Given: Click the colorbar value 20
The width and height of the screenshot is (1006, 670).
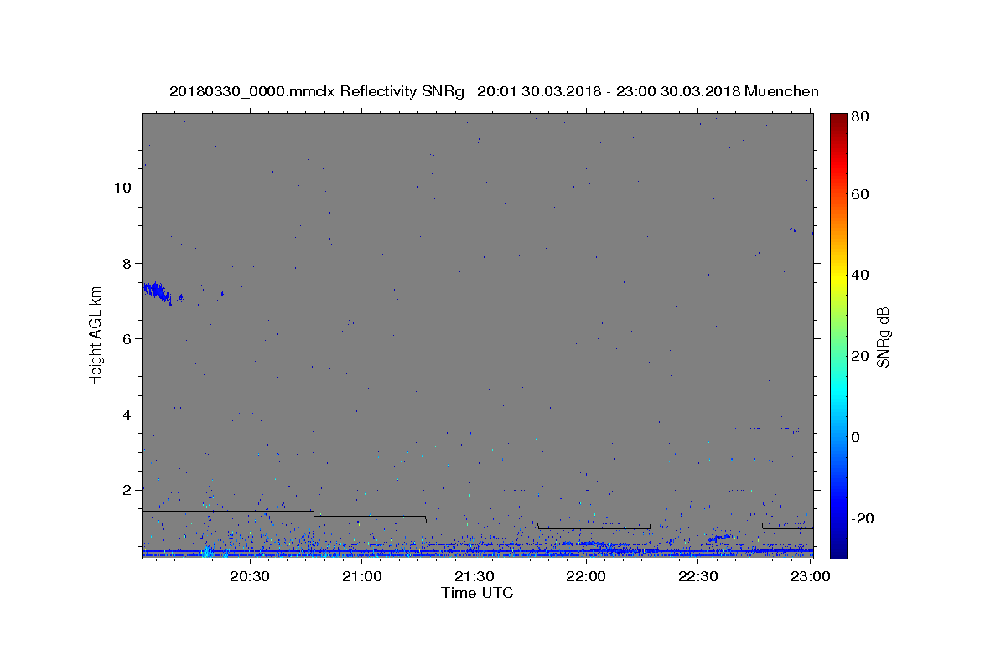Looking at the screenshot, I should [x=861, y=356].
